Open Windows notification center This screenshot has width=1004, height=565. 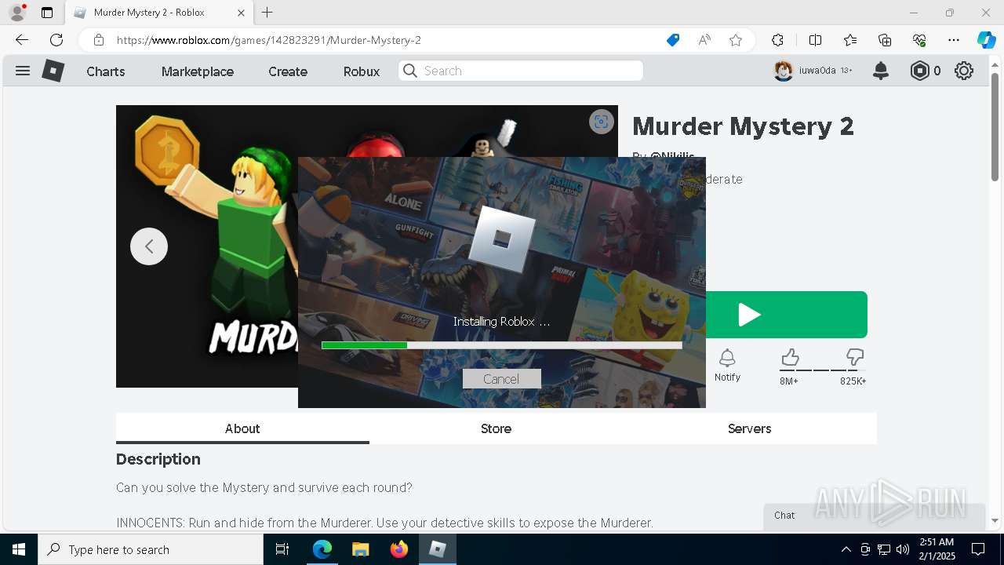978,549
